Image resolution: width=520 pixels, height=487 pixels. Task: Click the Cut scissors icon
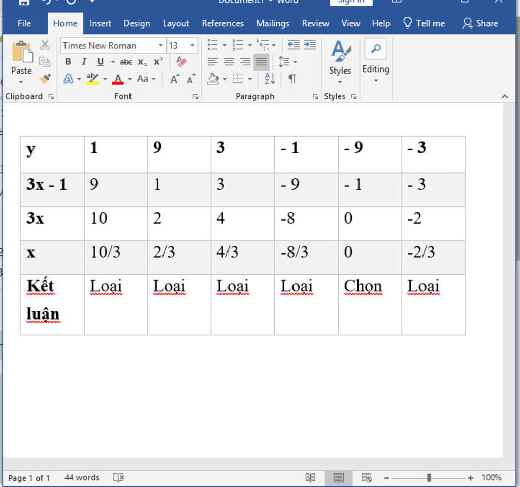(x=45, y=45)
